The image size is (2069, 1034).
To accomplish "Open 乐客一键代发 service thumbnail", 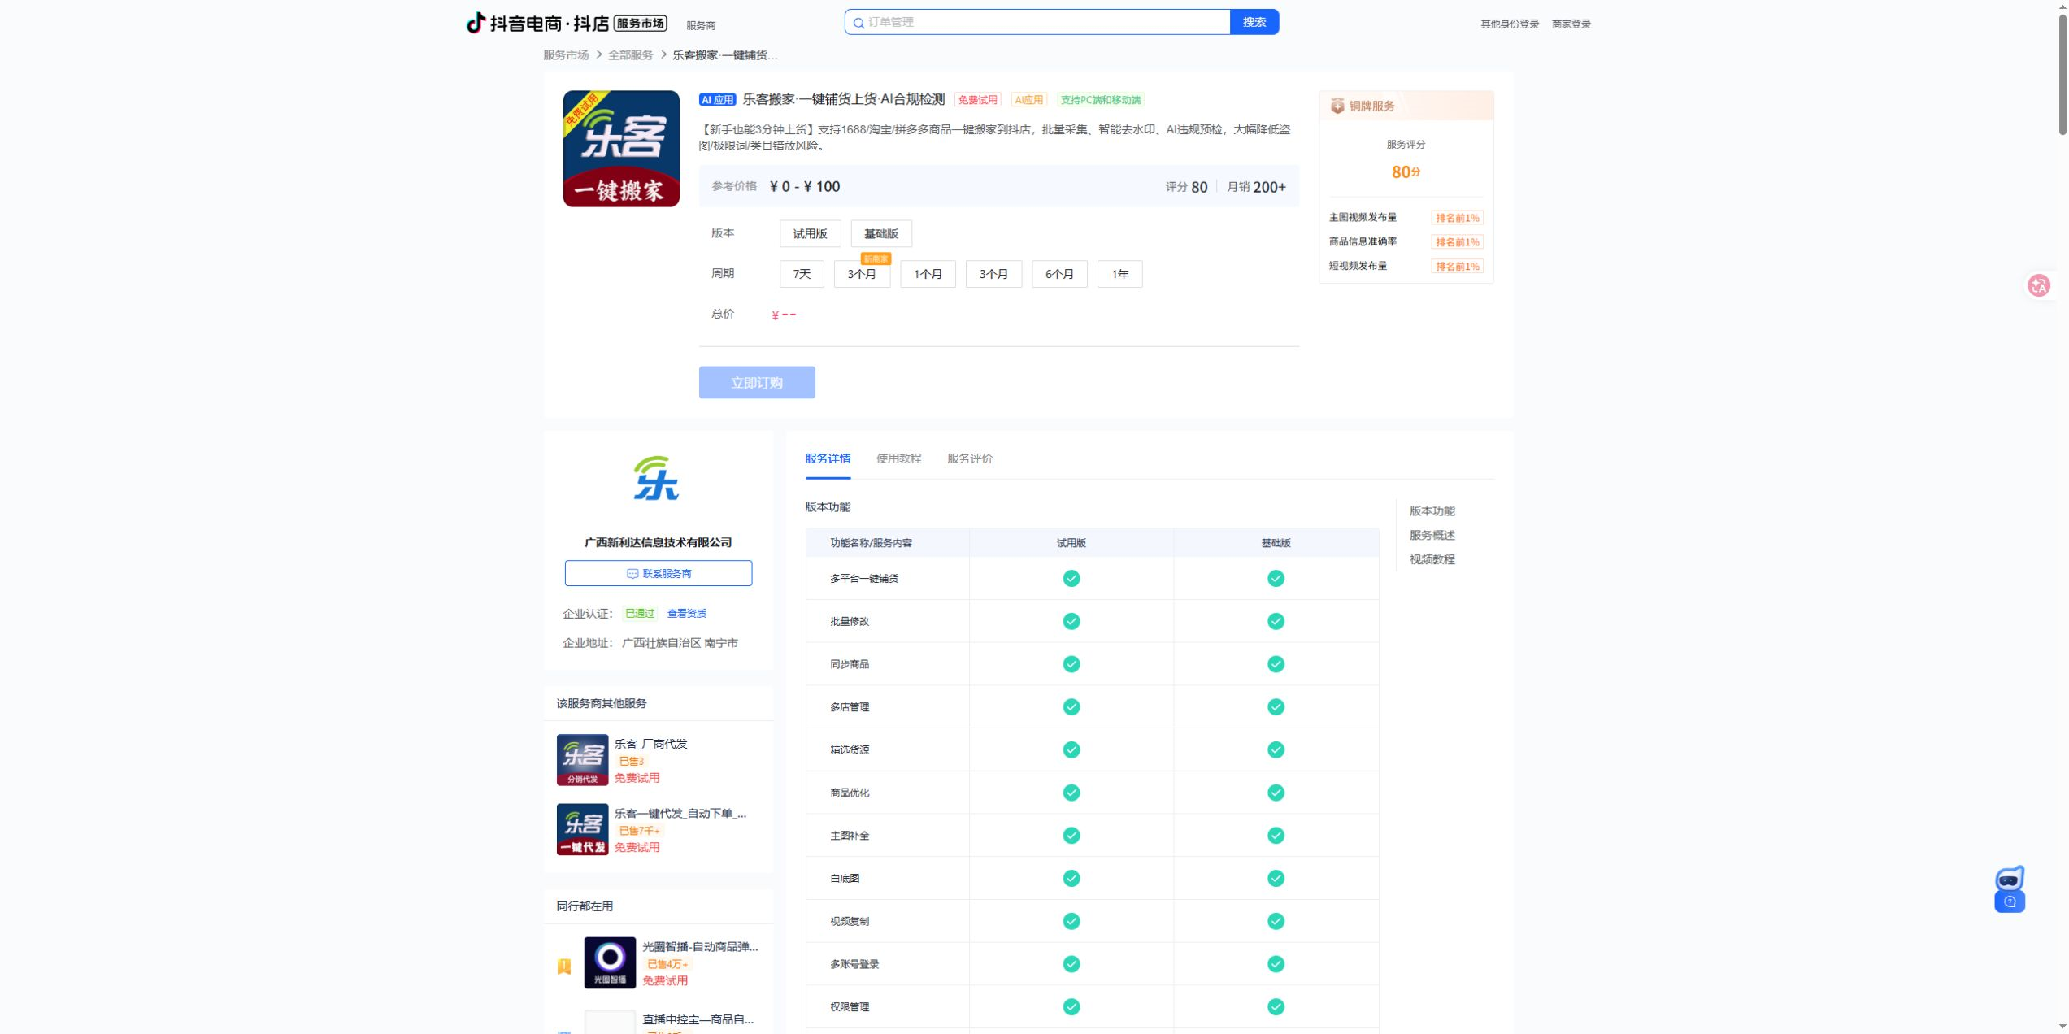I will (582, 829).
